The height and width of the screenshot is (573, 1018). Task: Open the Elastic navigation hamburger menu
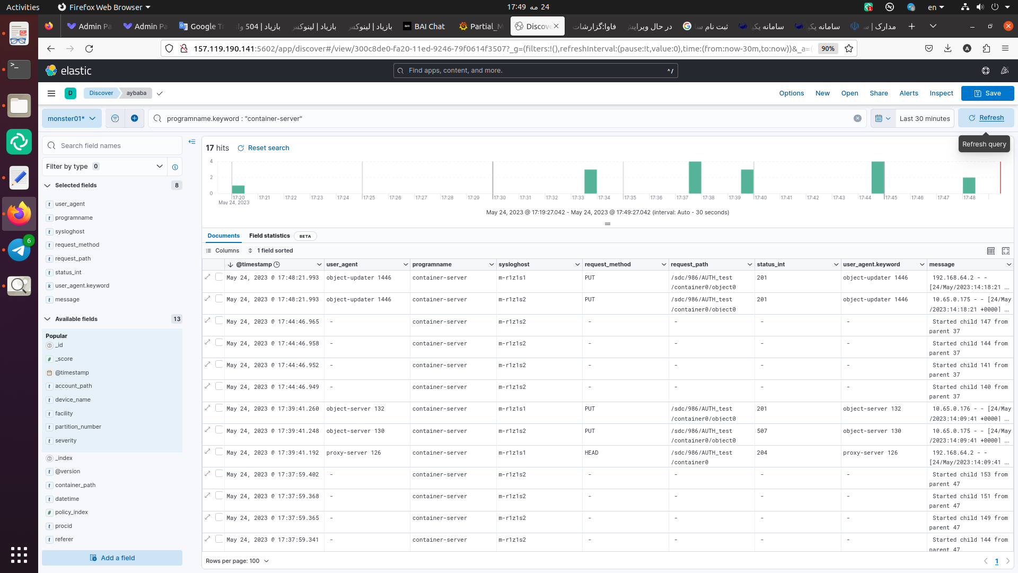51,93
